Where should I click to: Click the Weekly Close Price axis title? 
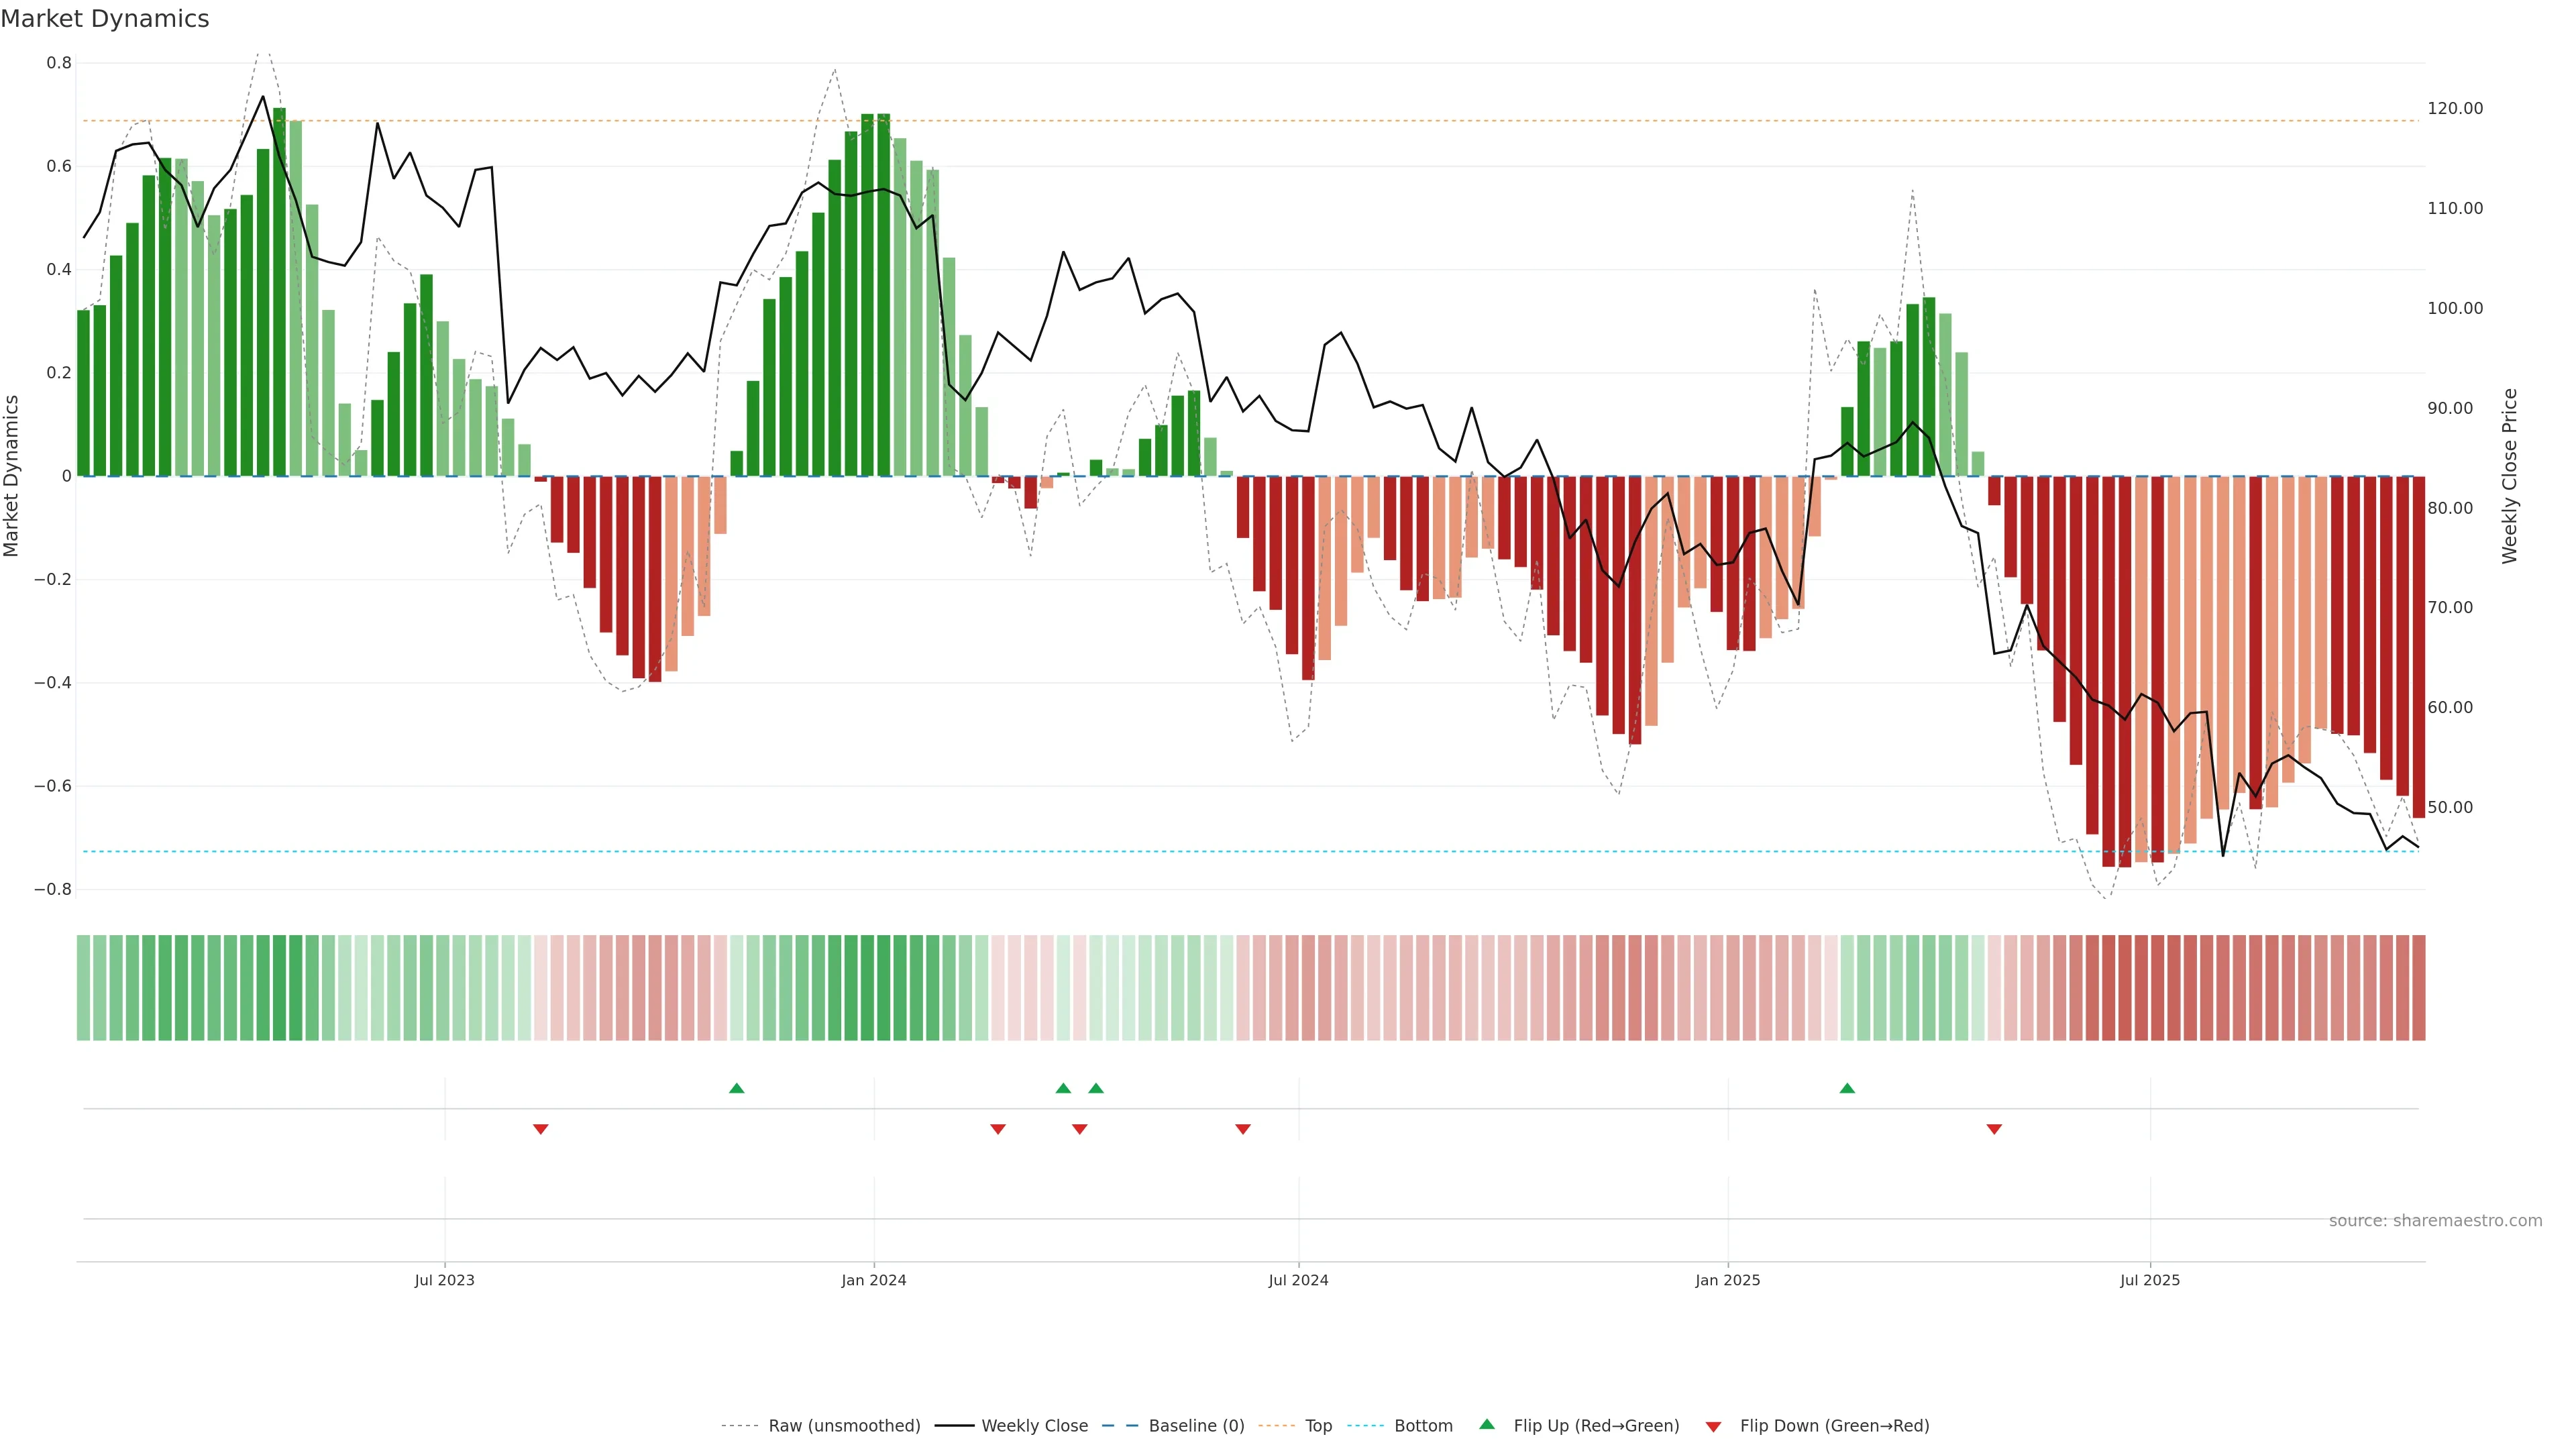[x=2510, y=476]
